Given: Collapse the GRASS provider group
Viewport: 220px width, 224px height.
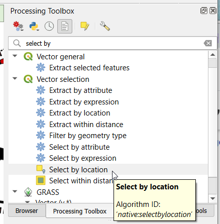Looking at the screenshot, I should (15, 191).
